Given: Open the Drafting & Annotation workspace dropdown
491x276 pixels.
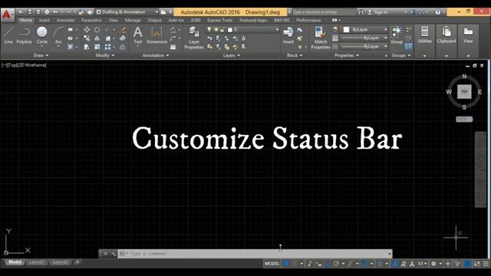Looking at the screenshot, I should 127,12.
